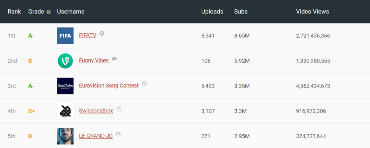Click the category icon next to LE GRAND JD

click(x=118, y=134)
